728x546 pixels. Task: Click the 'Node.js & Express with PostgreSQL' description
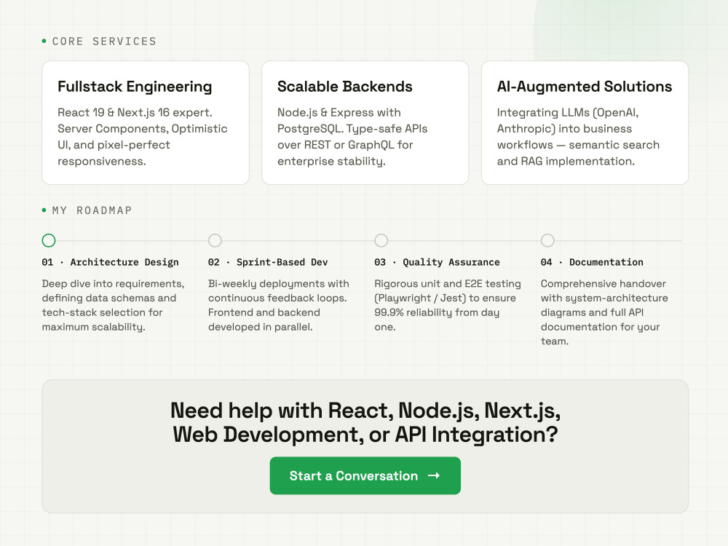pos(352,137)
